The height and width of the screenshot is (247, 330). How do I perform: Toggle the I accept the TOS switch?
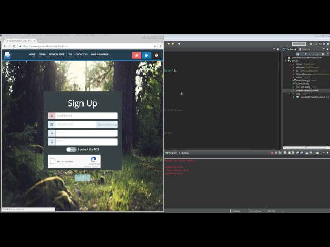(71, 150)
